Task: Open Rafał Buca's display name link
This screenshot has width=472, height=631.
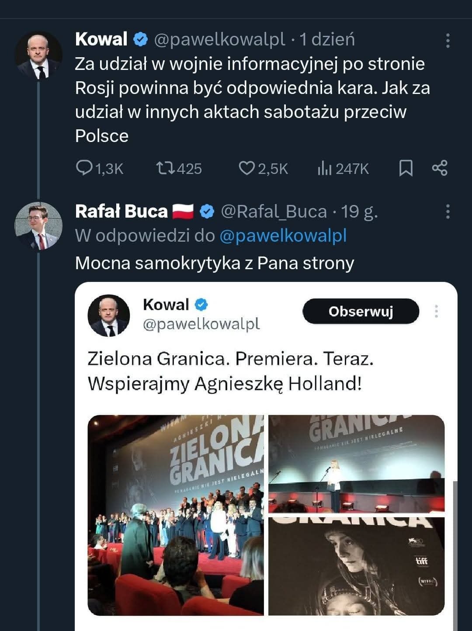Action: coord(121,212)
